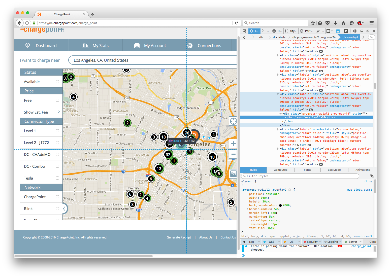The width and height of the screenshot is (391, 278).
Task: Open the CSS console filter dropdown
Action: click(279, 242)
